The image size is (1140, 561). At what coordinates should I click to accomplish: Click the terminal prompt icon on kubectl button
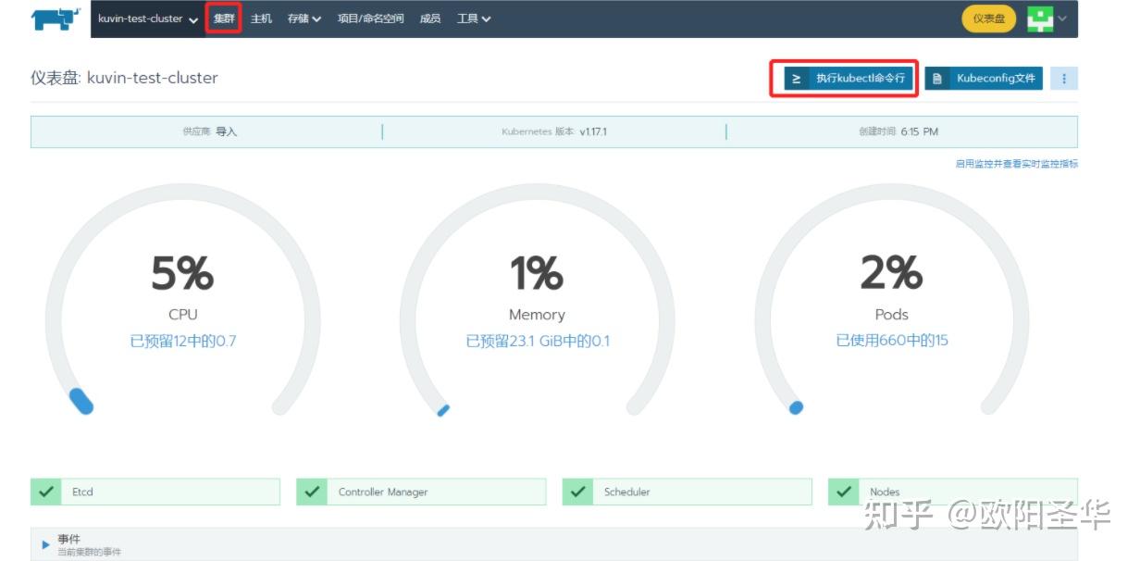click(796, 79)
